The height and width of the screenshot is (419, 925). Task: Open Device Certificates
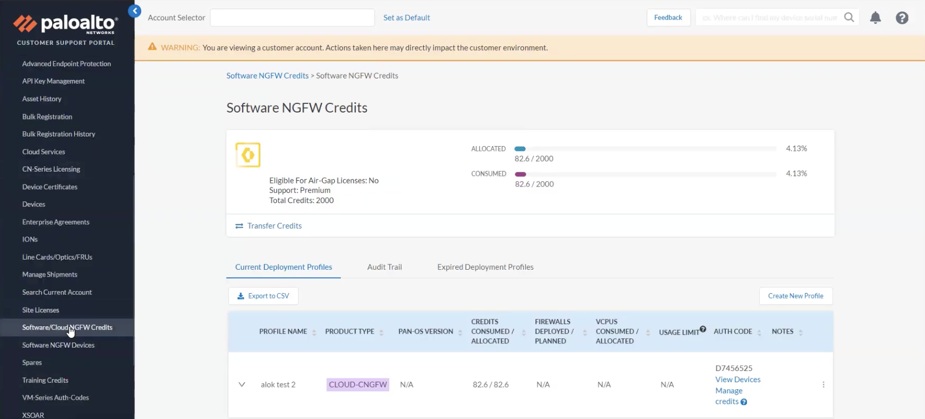[x=50, y=187]
